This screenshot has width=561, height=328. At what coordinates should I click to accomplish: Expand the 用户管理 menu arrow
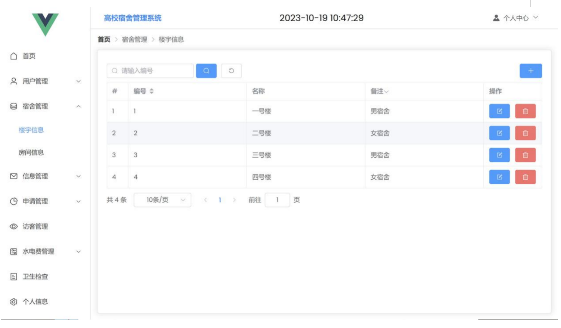click(x=78, y=81)
